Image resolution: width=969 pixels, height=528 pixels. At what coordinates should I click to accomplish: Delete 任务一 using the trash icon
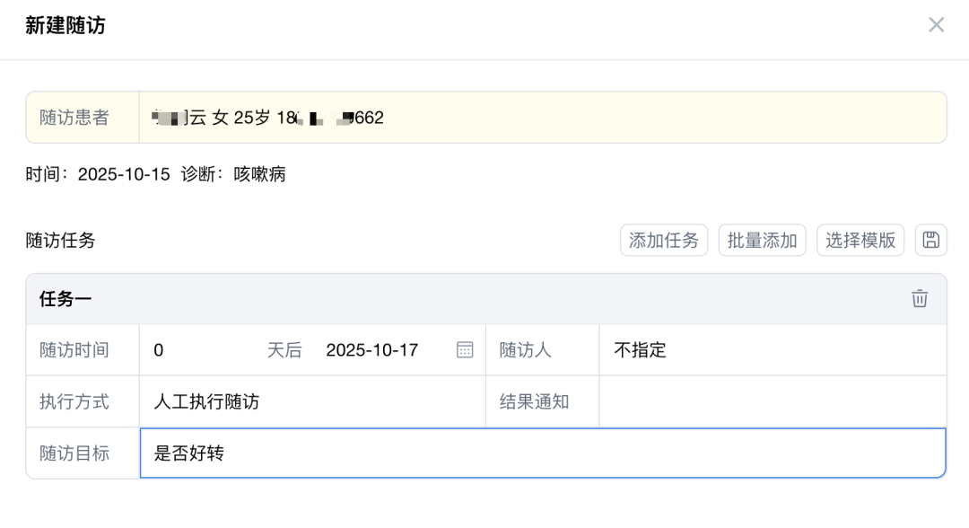coord(920,298)
